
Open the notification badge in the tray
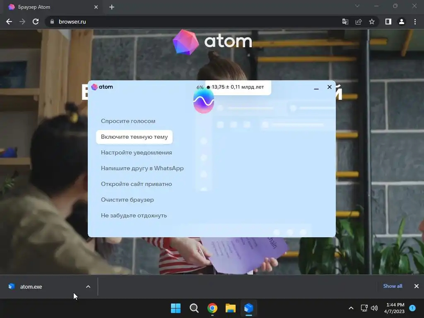[412, 308]
